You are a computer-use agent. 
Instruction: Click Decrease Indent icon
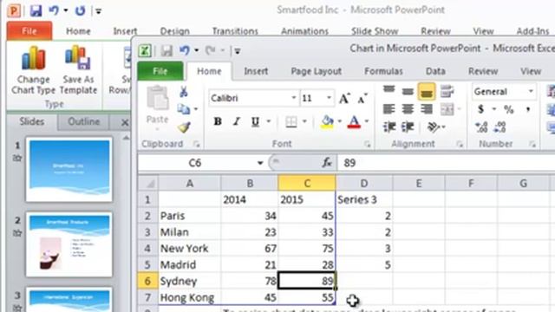click(389, 127)
